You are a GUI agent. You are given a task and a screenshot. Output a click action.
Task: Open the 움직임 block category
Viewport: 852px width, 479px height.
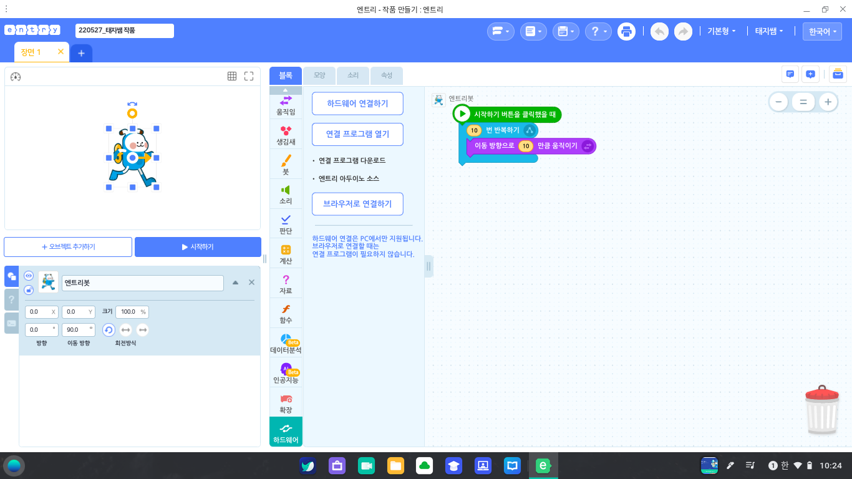tap(286, 105)
